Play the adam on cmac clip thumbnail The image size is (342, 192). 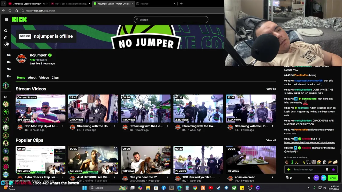251,160
